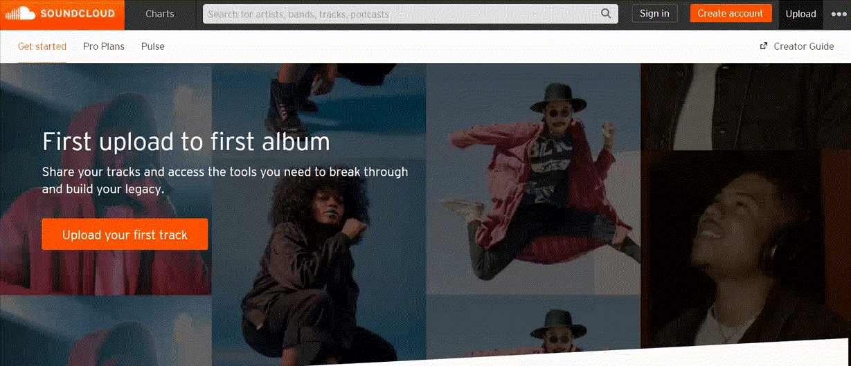Click the SoundCloud cloud logo icon

[x=20, y=14]
